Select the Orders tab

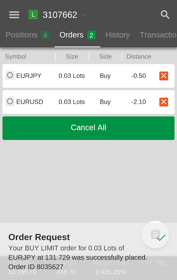(x=77, y=35)
